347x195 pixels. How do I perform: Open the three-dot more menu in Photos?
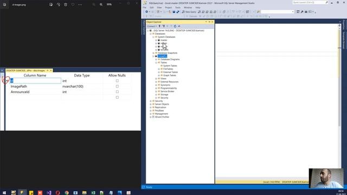[x=80, y=4]
